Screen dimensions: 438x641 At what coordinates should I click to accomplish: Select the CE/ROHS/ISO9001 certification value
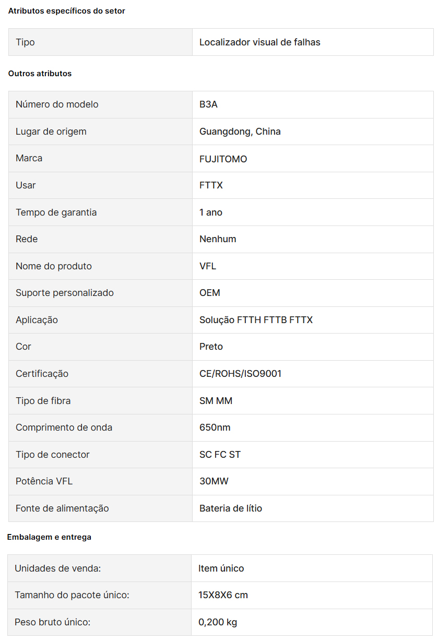point(241,374)
